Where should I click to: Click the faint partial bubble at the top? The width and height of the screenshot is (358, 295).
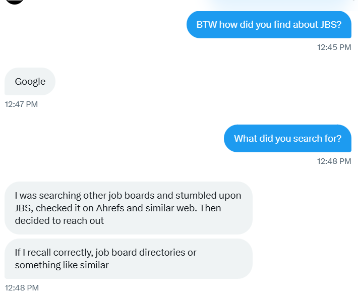pyautogui.click(x=277, y=3)
